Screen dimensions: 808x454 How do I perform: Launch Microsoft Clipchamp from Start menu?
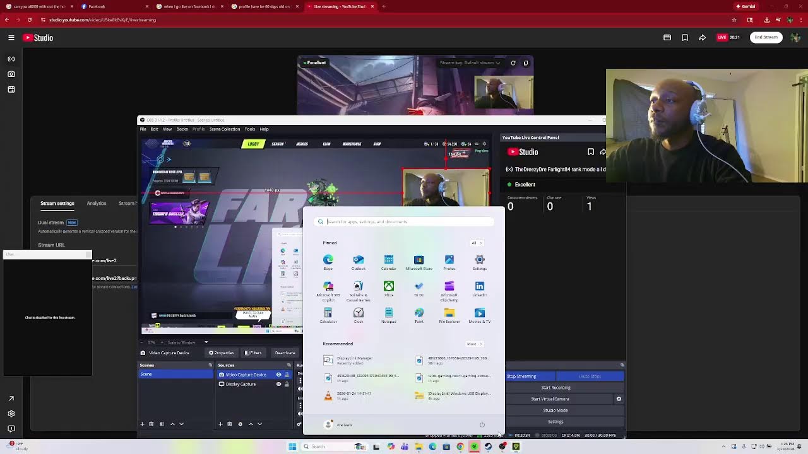(x=449, y=291)
